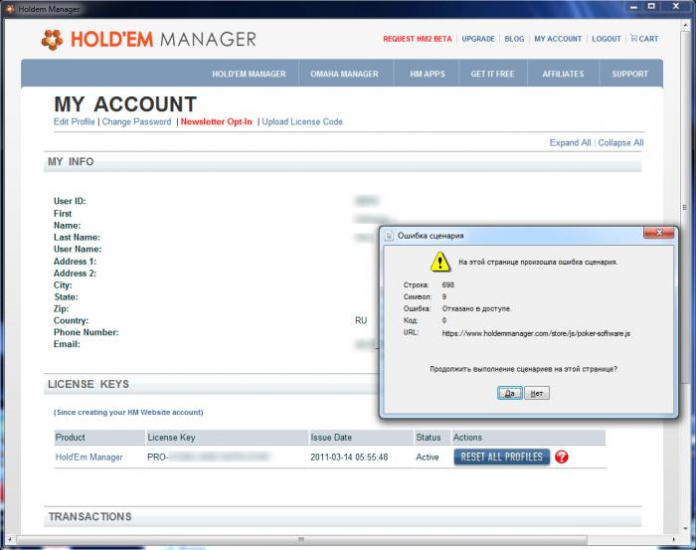Click the RU country value
Image resolution: width=696 pixels, height=550 pixels.
pyautogui.click(x=361, y=320)
